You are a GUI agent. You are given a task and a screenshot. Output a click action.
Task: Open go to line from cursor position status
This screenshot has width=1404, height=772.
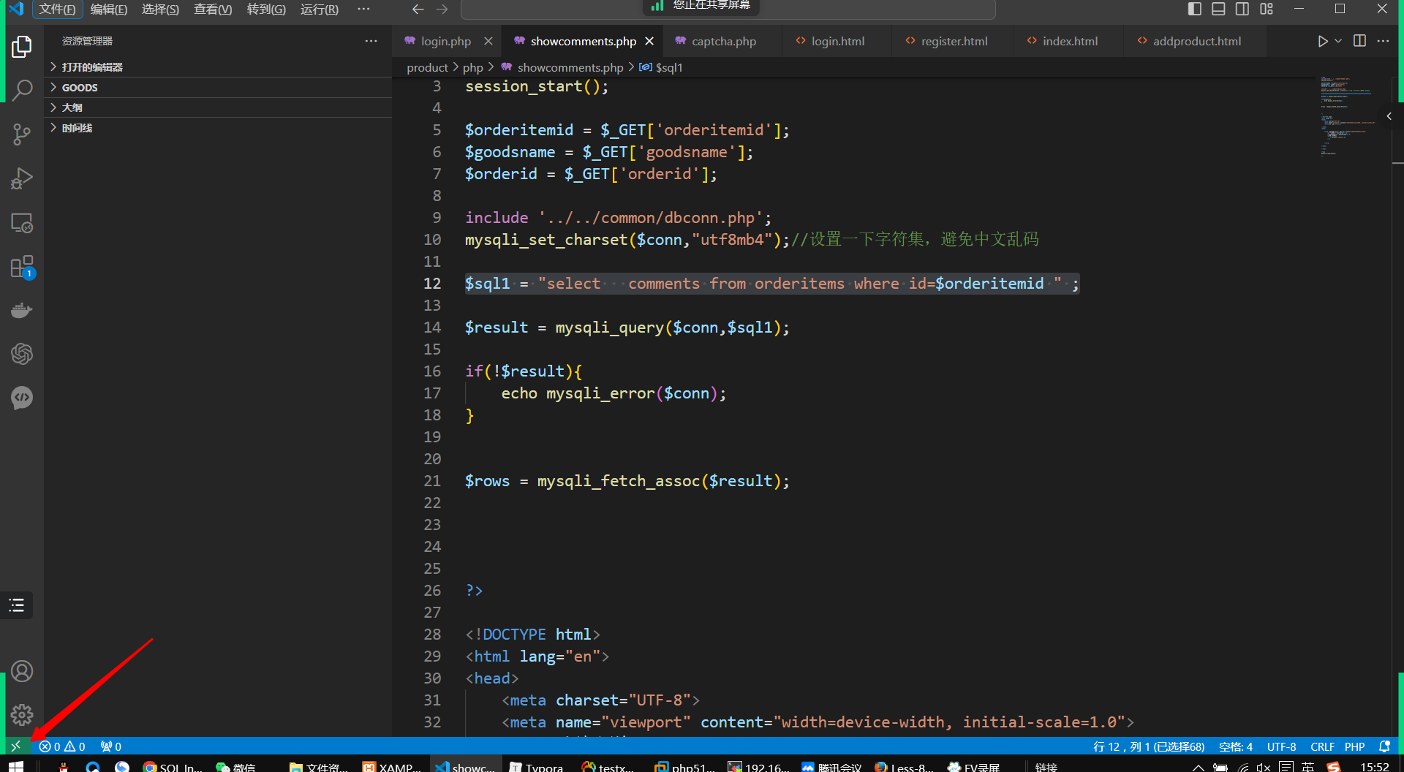[1149, 746]
